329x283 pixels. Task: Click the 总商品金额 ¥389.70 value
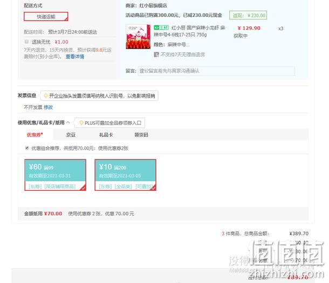(x=299, y=233)
